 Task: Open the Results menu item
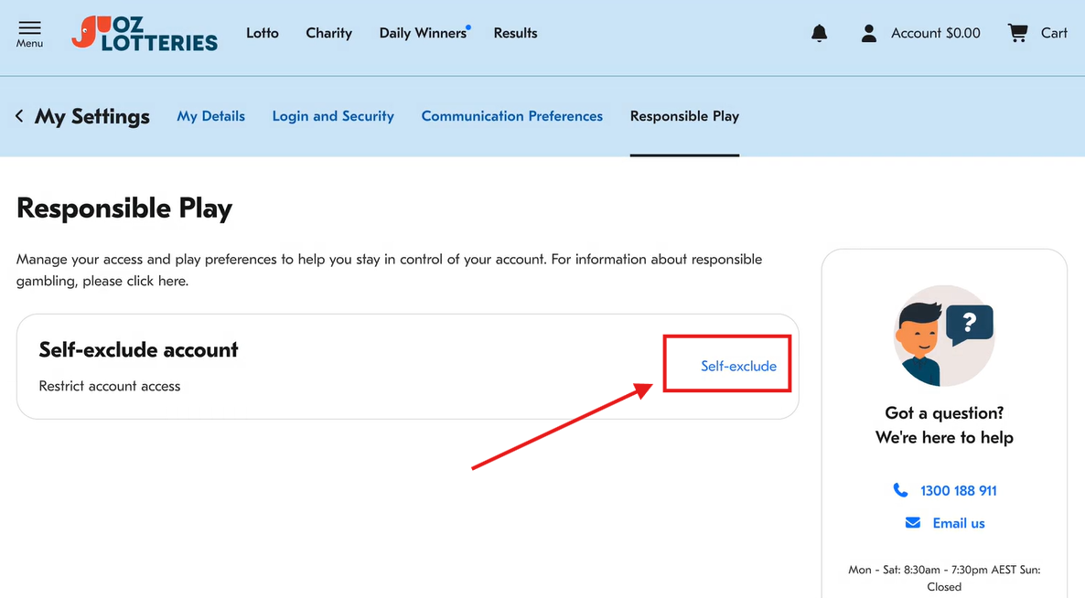[516, 33]
